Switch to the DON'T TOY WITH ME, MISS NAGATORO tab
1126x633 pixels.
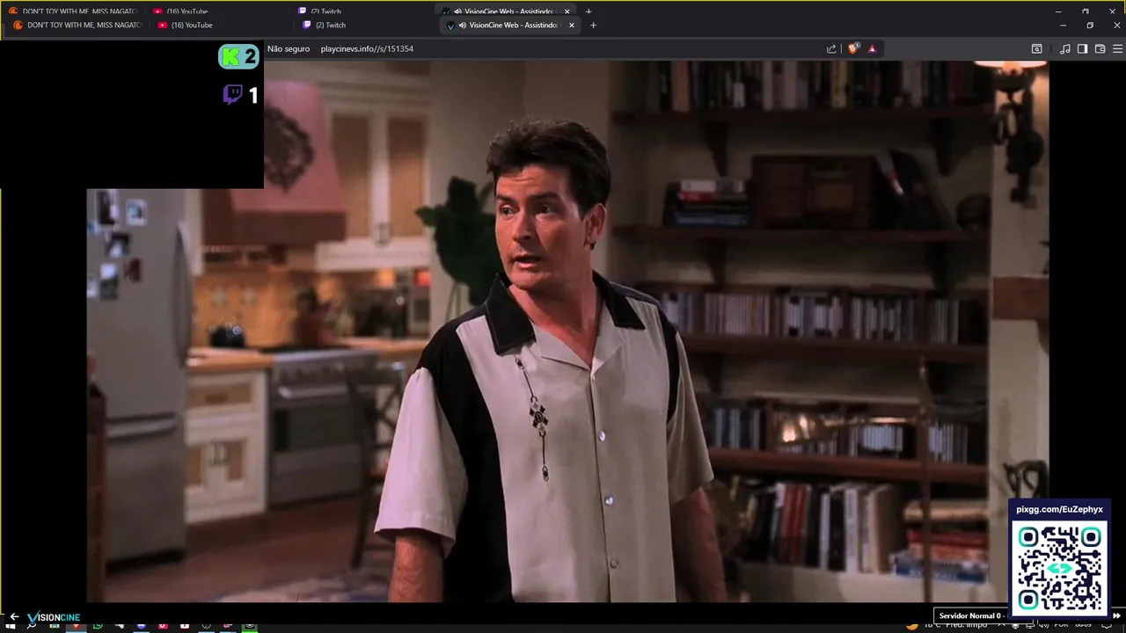click(77, 25)
